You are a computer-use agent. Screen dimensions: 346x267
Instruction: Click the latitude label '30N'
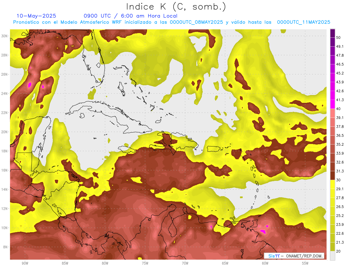pos(5,36)
